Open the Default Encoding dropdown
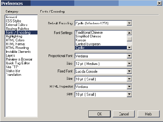The image size is (163, 122). pyautogui.click(x=129, y=23)
